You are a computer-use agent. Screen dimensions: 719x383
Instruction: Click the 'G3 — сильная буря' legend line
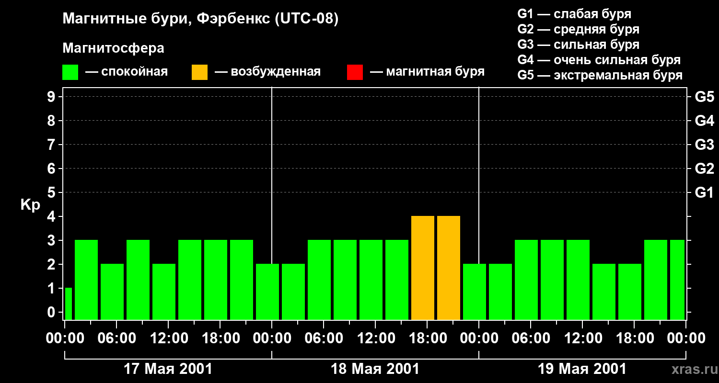click(579, 45)
